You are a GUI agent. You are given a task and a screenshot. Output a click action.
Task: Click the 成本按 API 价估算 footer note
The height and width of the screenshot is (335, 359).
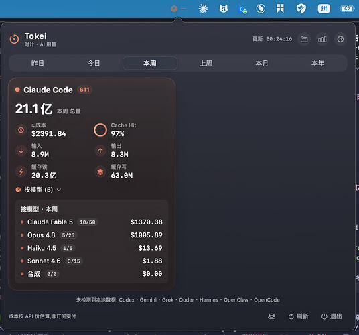(x=42, y=316)
